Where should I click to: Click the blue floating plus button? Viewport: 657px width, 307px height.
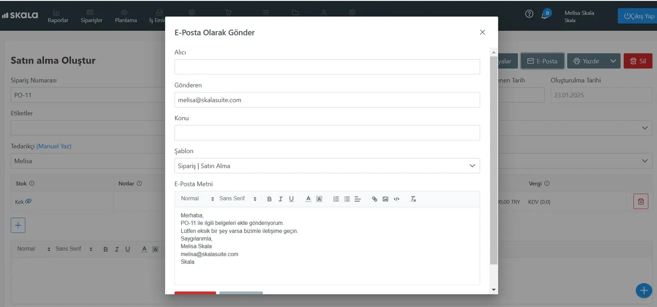click(x=644, y=291)
